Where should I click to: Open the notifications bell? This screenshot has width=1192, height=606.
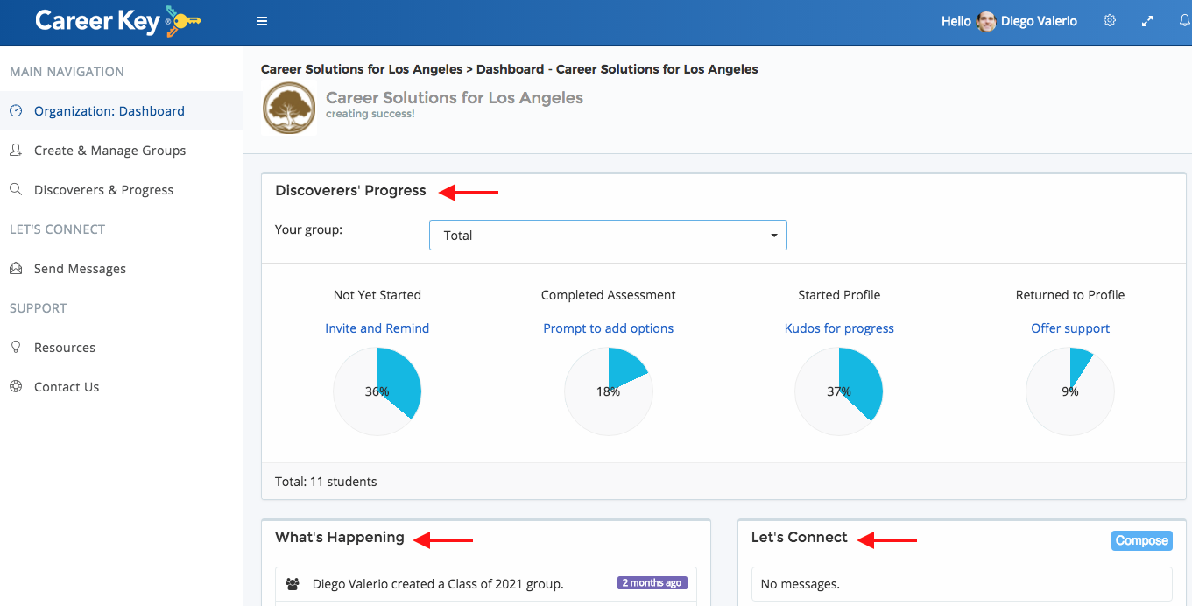click(x=1185, y=21)
